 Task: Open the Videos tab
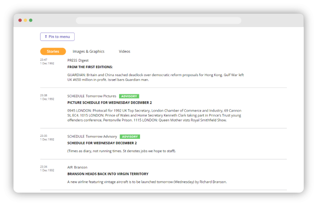pos(125,51)
